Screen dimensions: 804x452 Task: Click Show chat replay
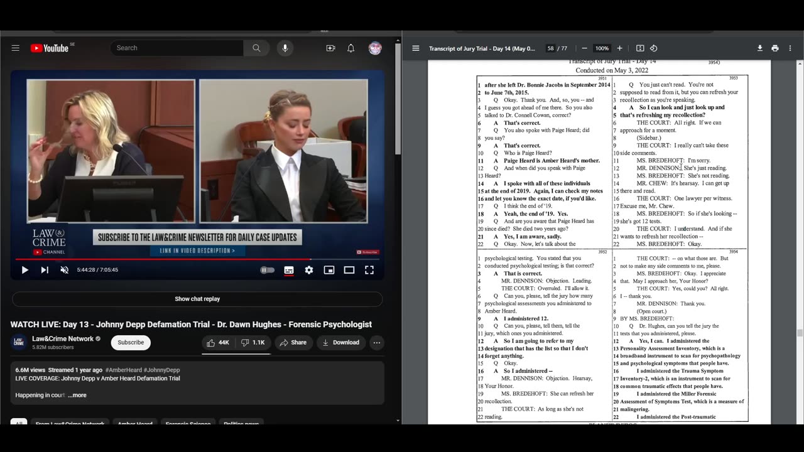(x=197, y=299)
